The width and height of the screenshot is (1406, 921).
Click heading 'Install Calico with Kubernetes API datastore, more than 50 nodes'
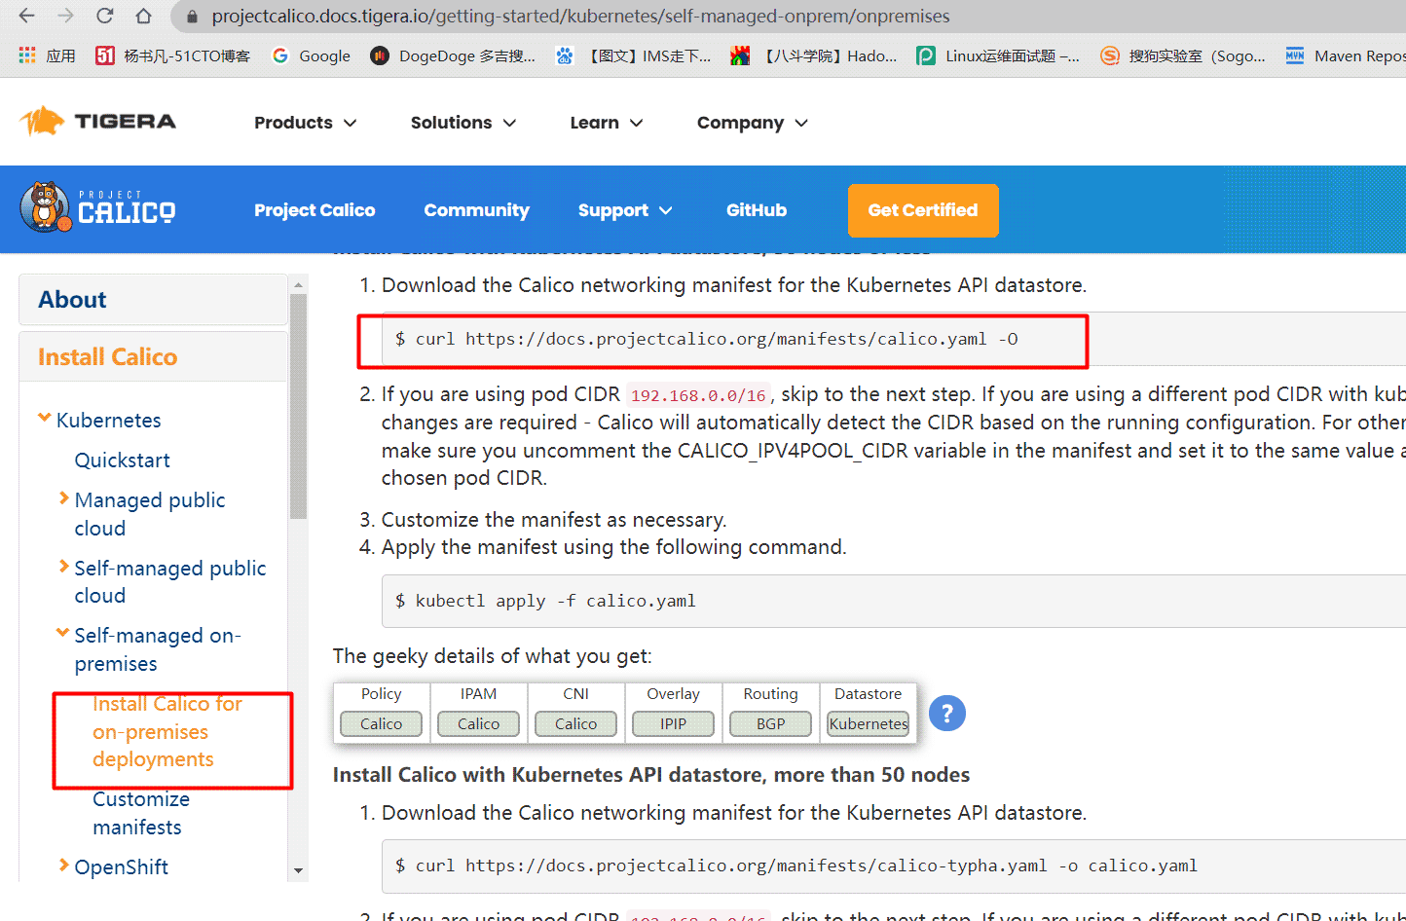pyautogui.click(x=651, y=775)
